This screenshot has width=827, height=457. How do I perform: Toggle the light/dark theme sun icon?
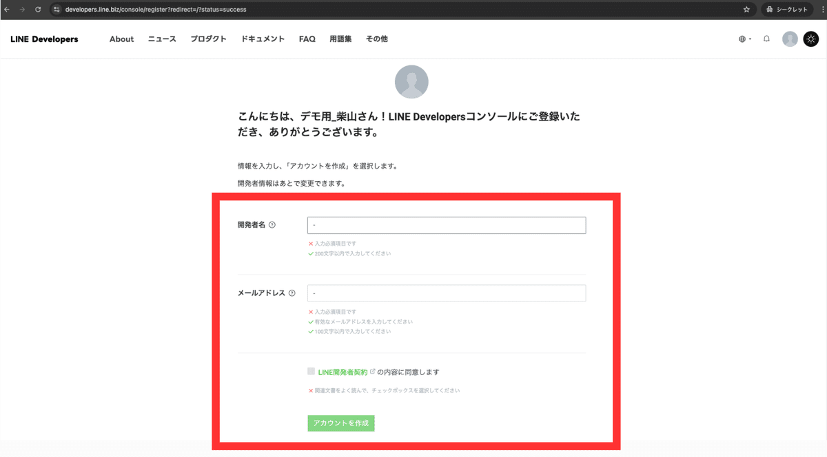pyautogui.click(x=811, y=39)
